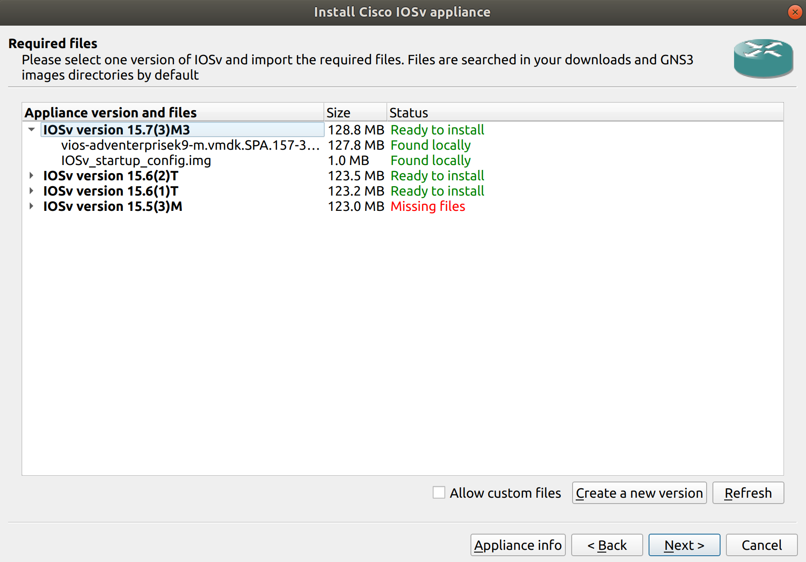Click the 128.8 MB size cell
The image size is (806, 562).
pos(356,130)
